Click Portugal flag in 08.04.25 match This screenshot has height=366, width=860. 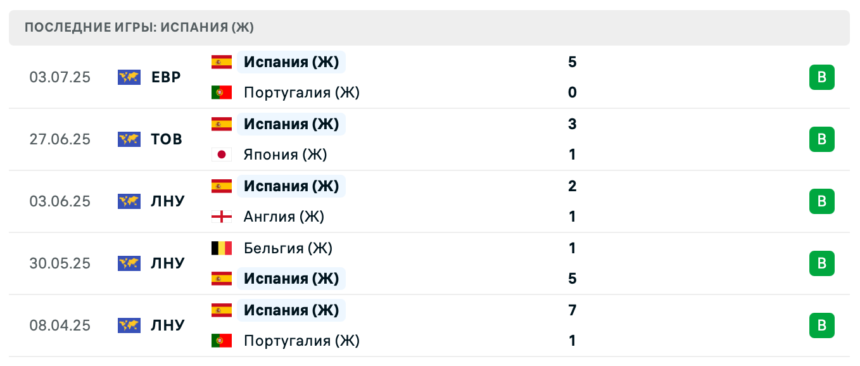[x=222, y=341]
